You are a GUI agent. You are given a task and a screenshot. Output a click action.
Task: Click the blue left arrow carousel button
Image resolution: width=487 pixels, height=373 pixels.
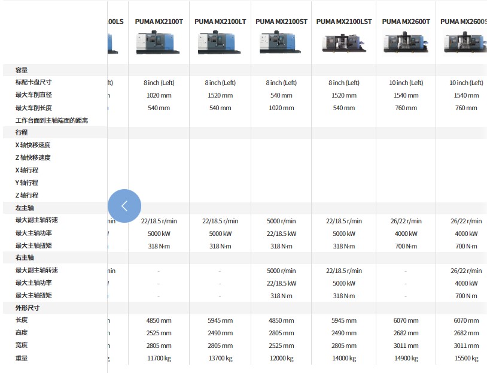click(124, 206)
